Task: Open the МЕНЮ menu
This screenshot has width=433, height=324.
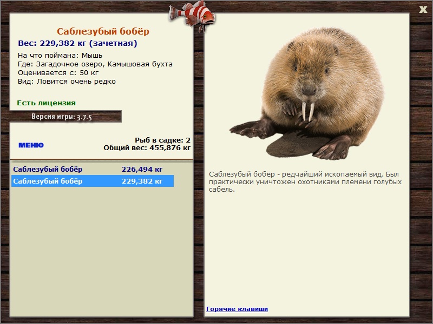Action: coord(31,145)
